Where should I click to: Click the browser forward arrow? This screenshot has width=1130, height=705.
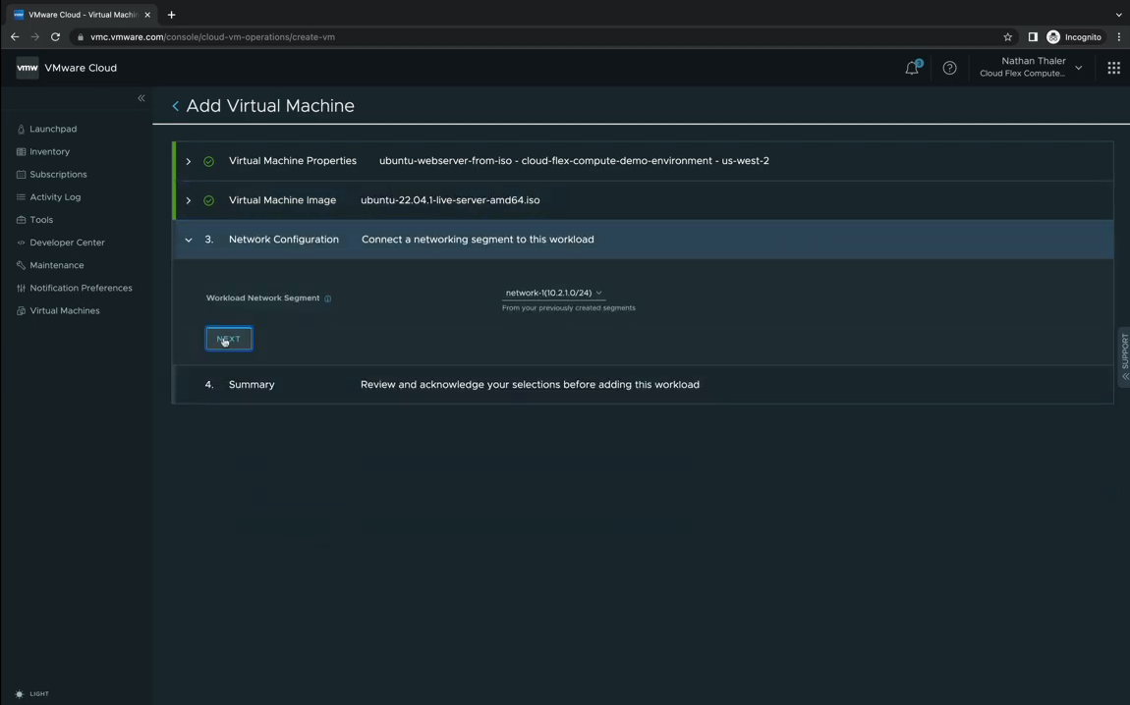coord(34,36)
